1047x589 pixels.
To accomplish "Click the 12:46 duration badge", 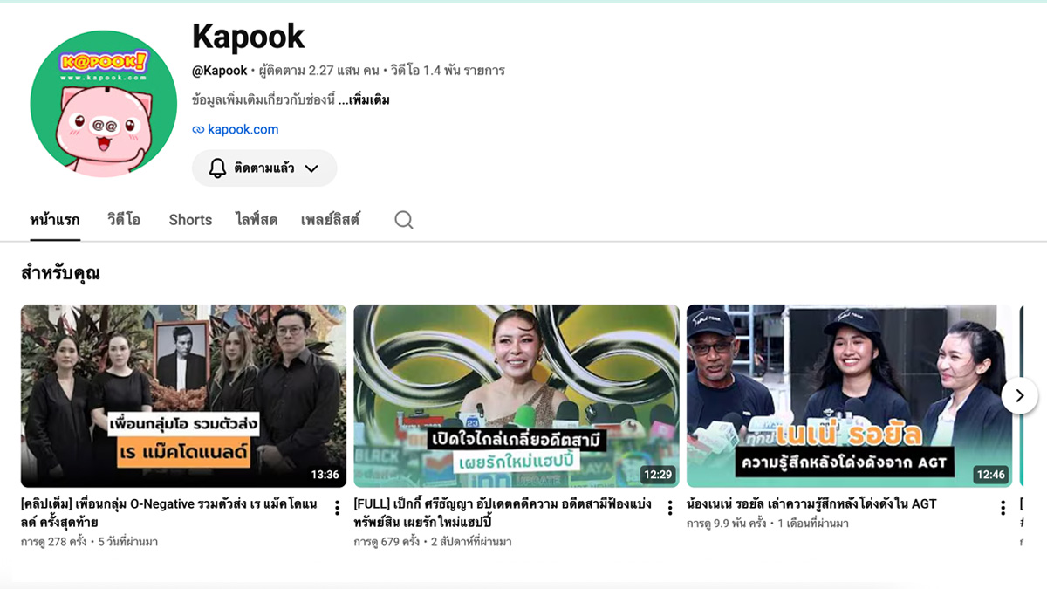I will tap(990, 475).
